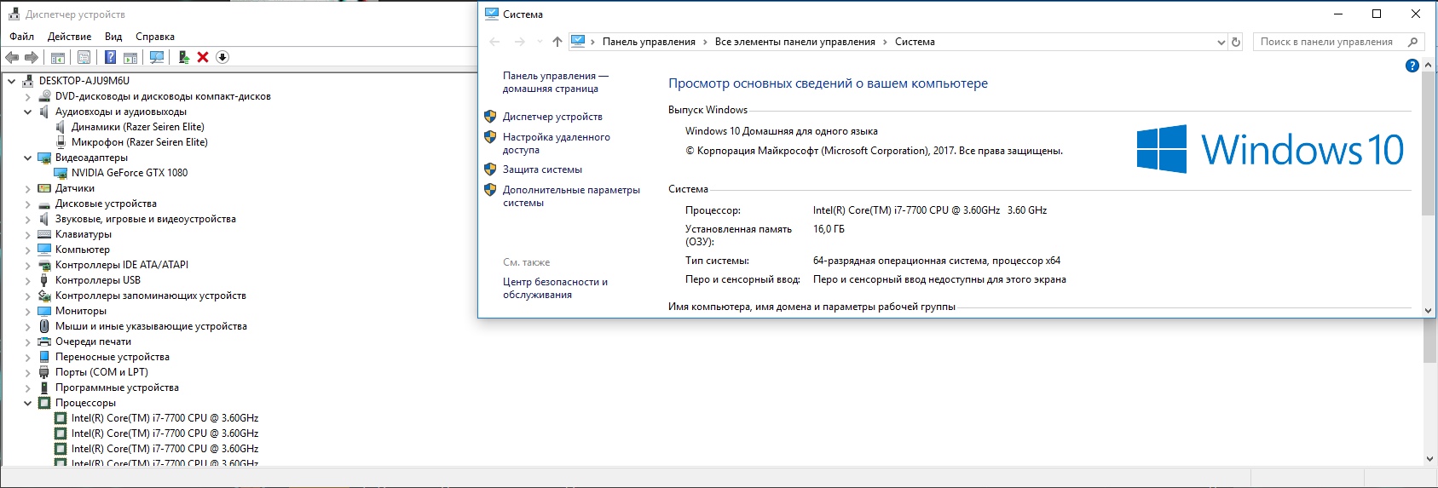Screen dimensions: 1438x488
Task: Open the Настройка удаленного доступа link
Action: [556, 143]
